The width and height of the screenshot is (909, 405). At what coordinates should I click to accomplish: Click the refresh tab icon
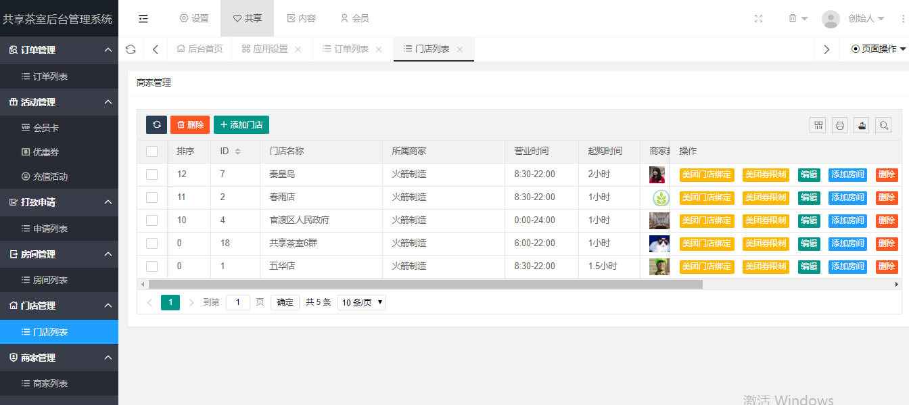coord(131,49)
